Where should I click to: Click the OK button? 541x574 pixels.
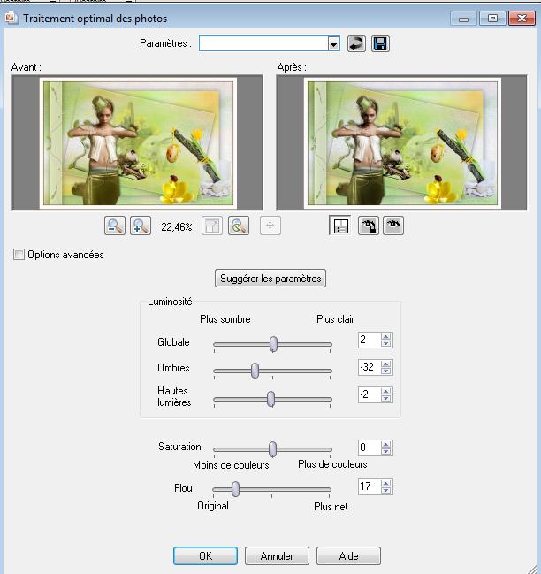(x=205, y=556)
